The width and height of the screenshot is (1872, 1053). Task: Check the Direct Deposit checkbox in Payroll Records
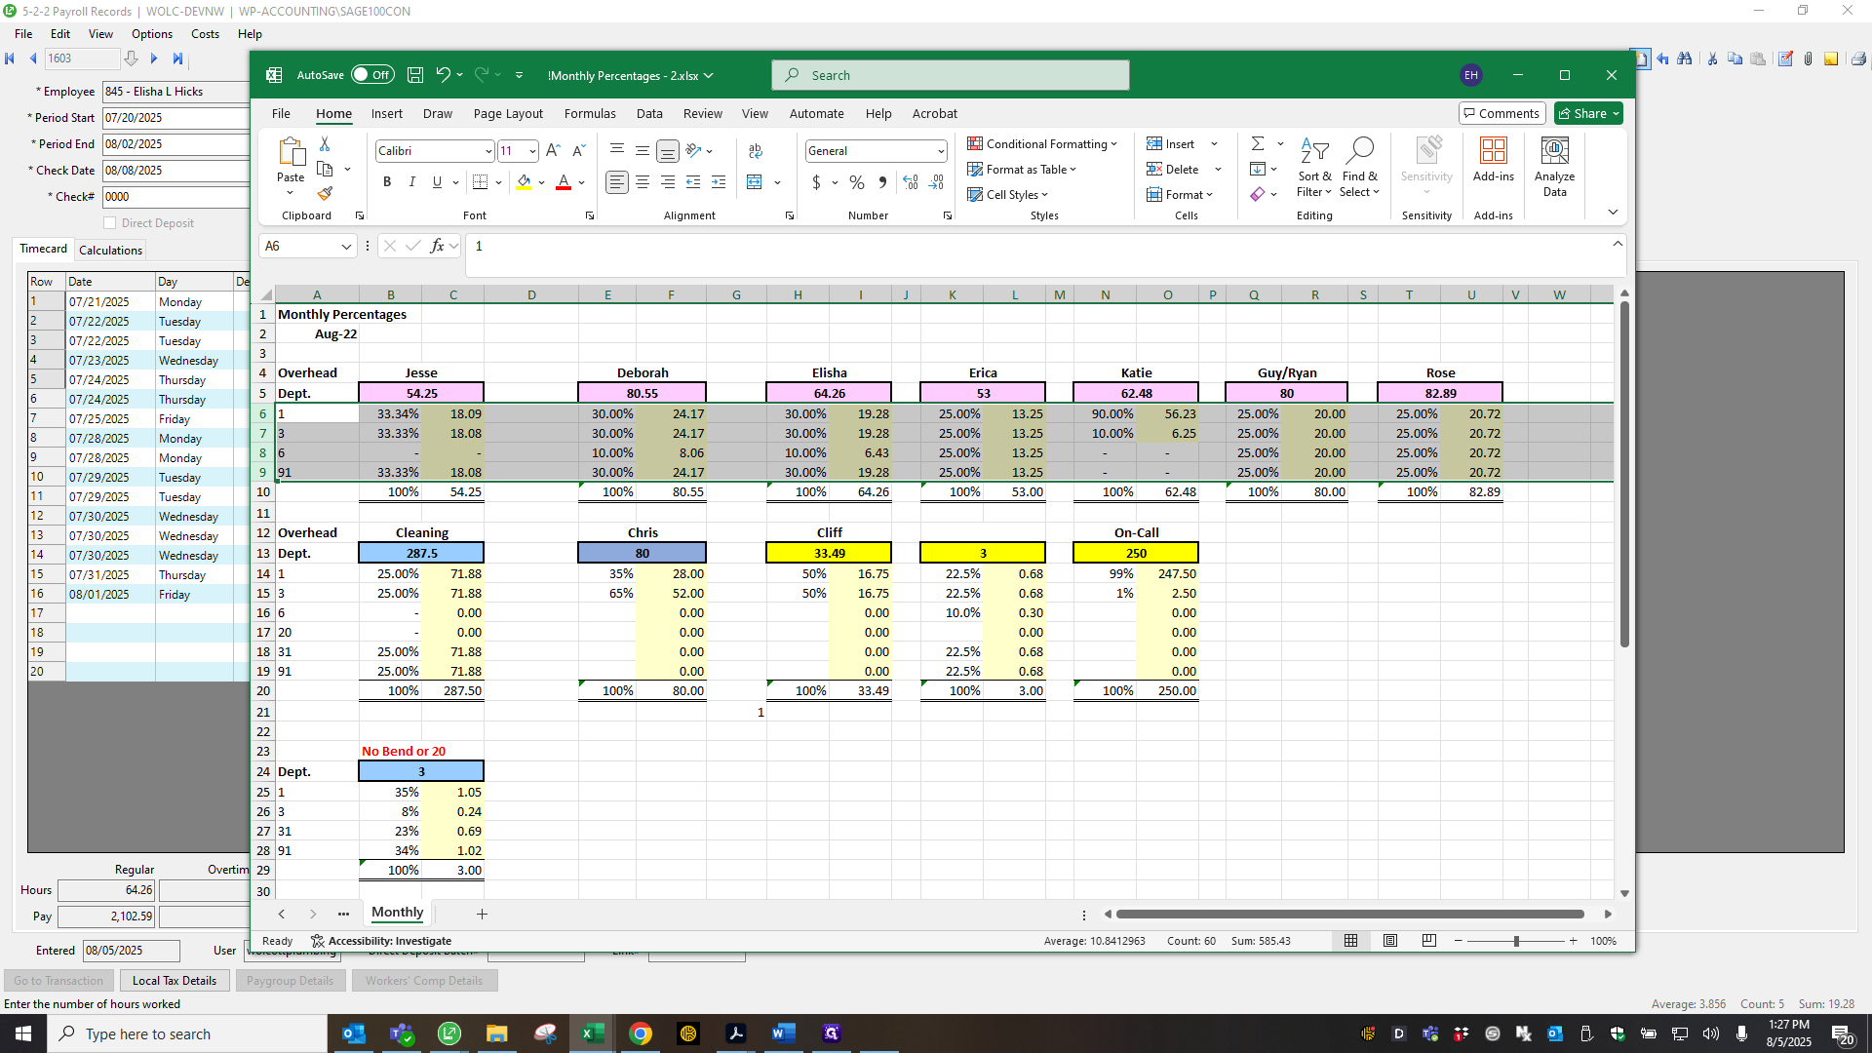(110, 223)
